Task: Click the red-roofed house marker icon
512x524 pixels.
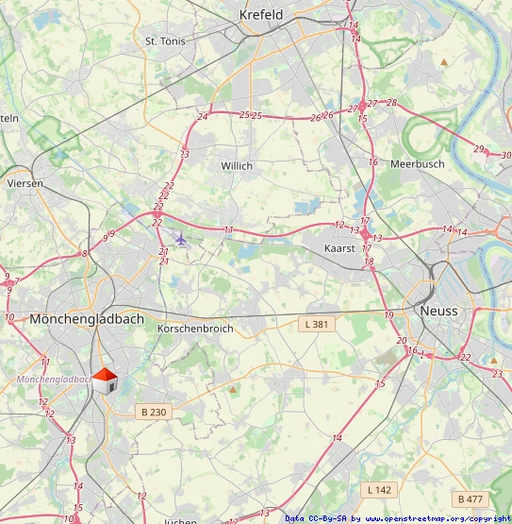Action: (x=105, y=381)
